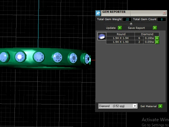169x127 pixels.
Task: Click the quantity cell showing 2
Action: (139, 42)
